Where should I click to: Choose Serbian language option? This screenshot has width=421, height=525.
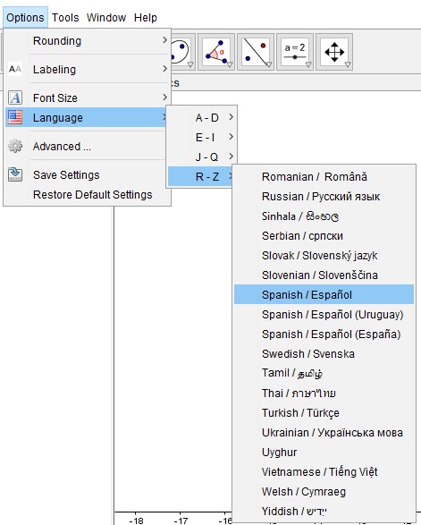coord(324,236)
